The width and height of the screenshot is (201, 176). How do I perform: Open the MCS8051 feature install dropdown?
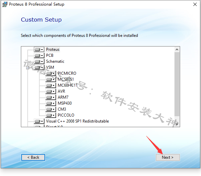click(51, 79)
